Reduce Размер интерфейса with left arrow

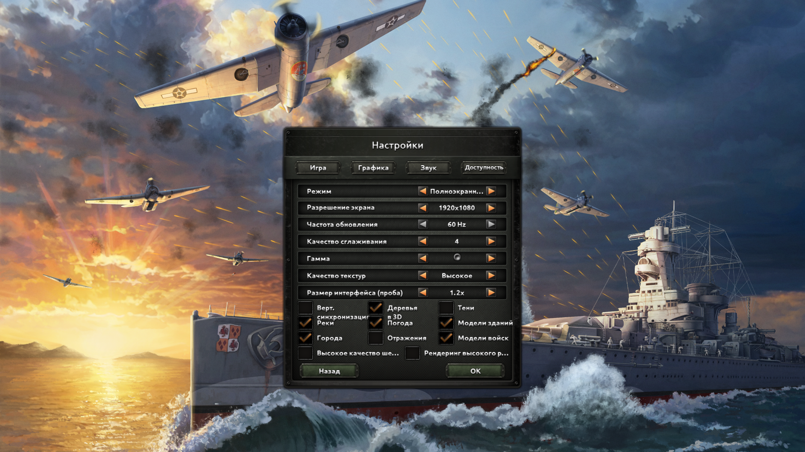pyautogui.click(x=423, y=293)
